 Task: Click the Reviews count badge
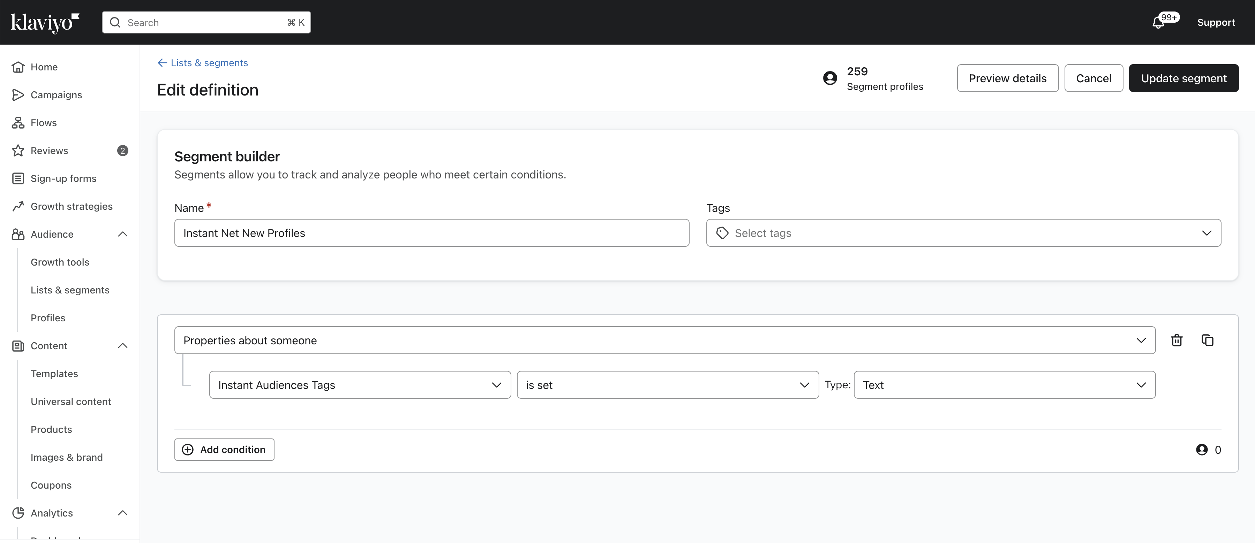click(123, 151)
